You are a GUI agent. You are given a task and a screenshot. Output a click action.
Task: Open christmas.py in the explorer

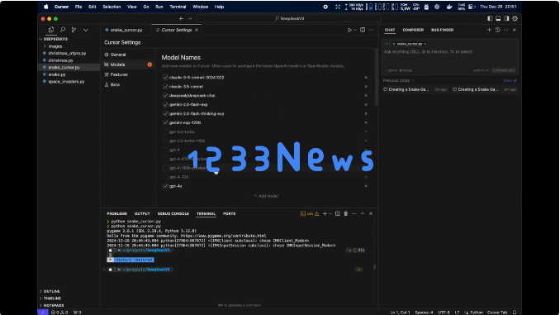[x=61, y=60]
